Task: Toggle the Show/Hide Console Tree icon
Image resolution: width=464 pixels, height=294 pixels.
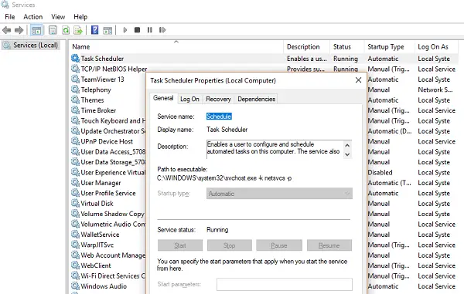Action: click(36, 30)
